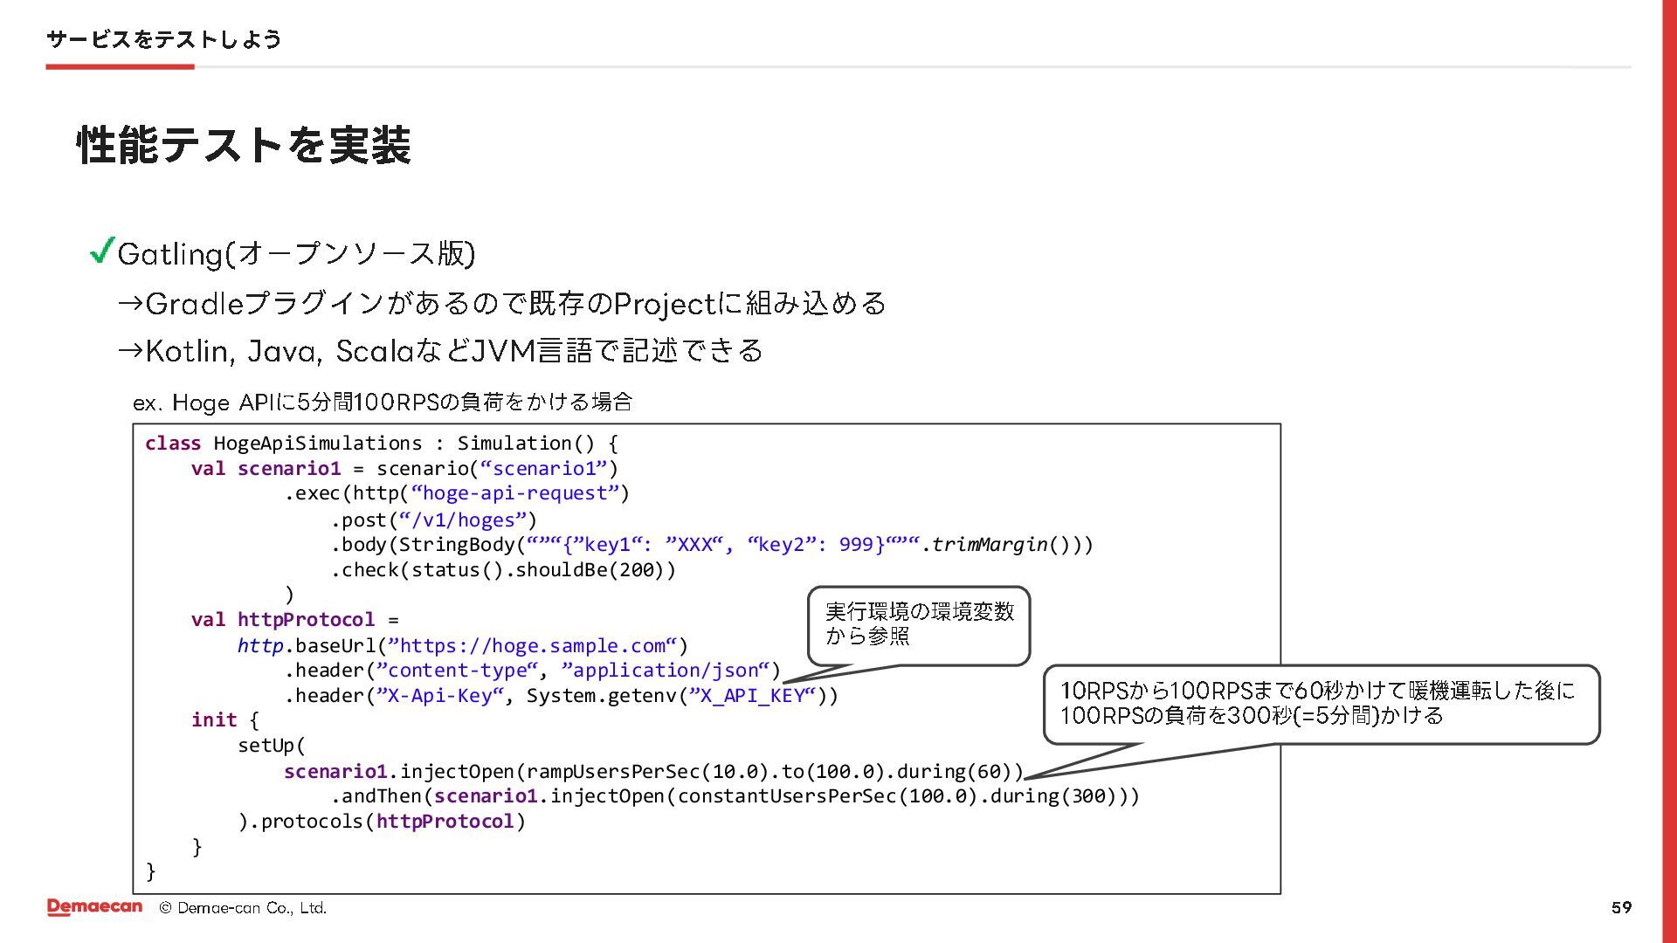Click the X_API_KEY getenv code line
Viewport: 1677px width, 943px height.
click(x=561, y=696)
